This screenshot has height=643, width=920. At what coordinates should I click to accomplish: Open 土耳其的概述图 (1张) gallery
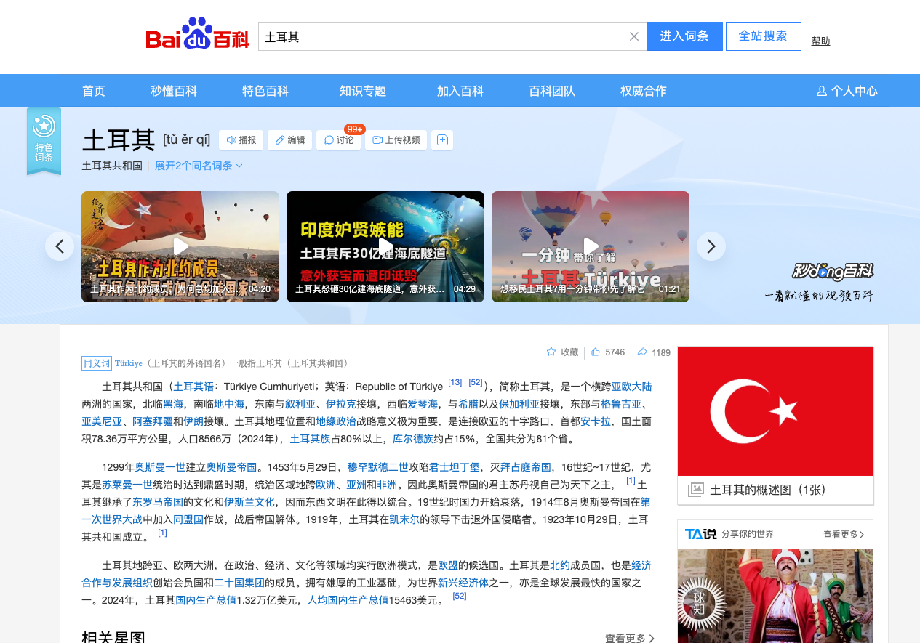pyautogui.click(x=768, y=490)
